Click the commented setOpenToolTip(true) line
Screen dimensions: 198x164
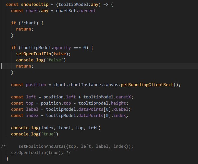[37, 153]
